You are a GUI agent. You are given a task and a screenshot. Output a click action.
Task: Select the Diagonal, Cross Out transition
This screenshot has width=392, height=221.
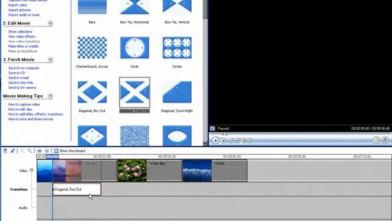135,92
